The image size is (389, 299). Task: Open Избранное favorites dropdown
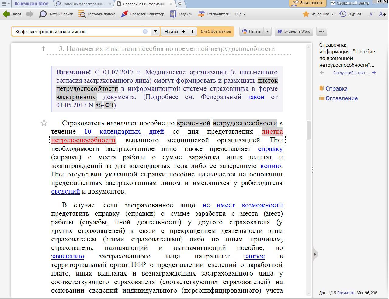[x=318, y=14]
